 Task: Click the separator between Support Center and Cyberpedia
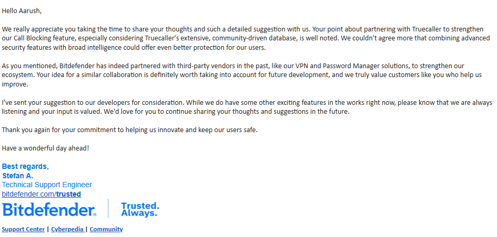click(48, 230)
